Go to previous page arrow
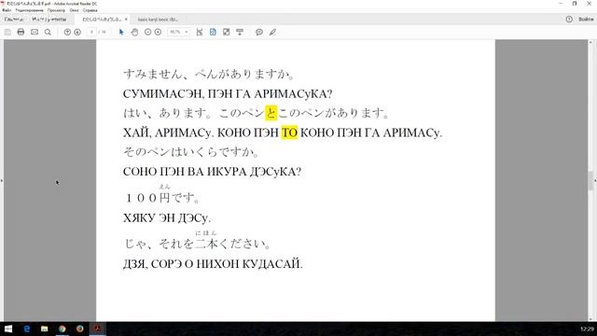This screenshot has width=597, height=336. (67, 32)
